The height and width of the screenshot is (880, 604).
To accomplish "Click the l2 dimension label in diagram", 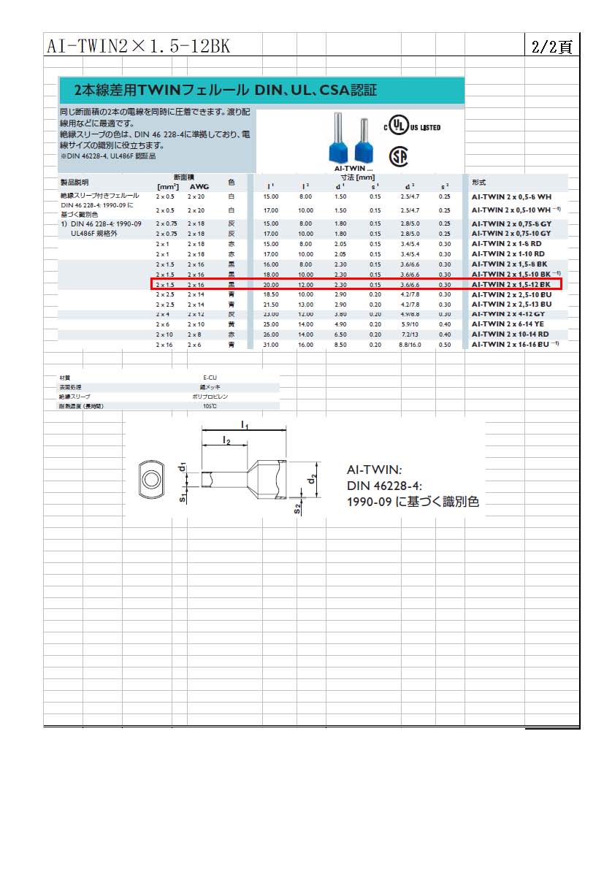I will (226, 441).
